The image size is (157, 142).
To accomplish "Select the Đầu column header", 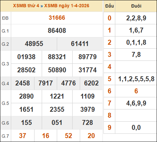I will (109, 6).
